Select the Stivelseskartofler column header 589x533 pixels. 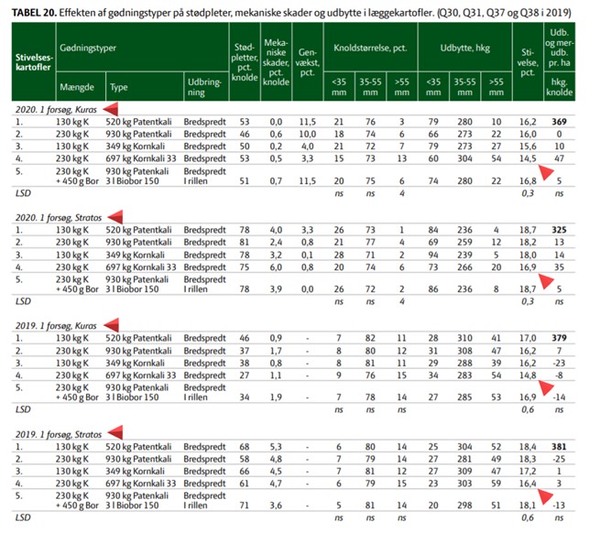coord(27,61)
